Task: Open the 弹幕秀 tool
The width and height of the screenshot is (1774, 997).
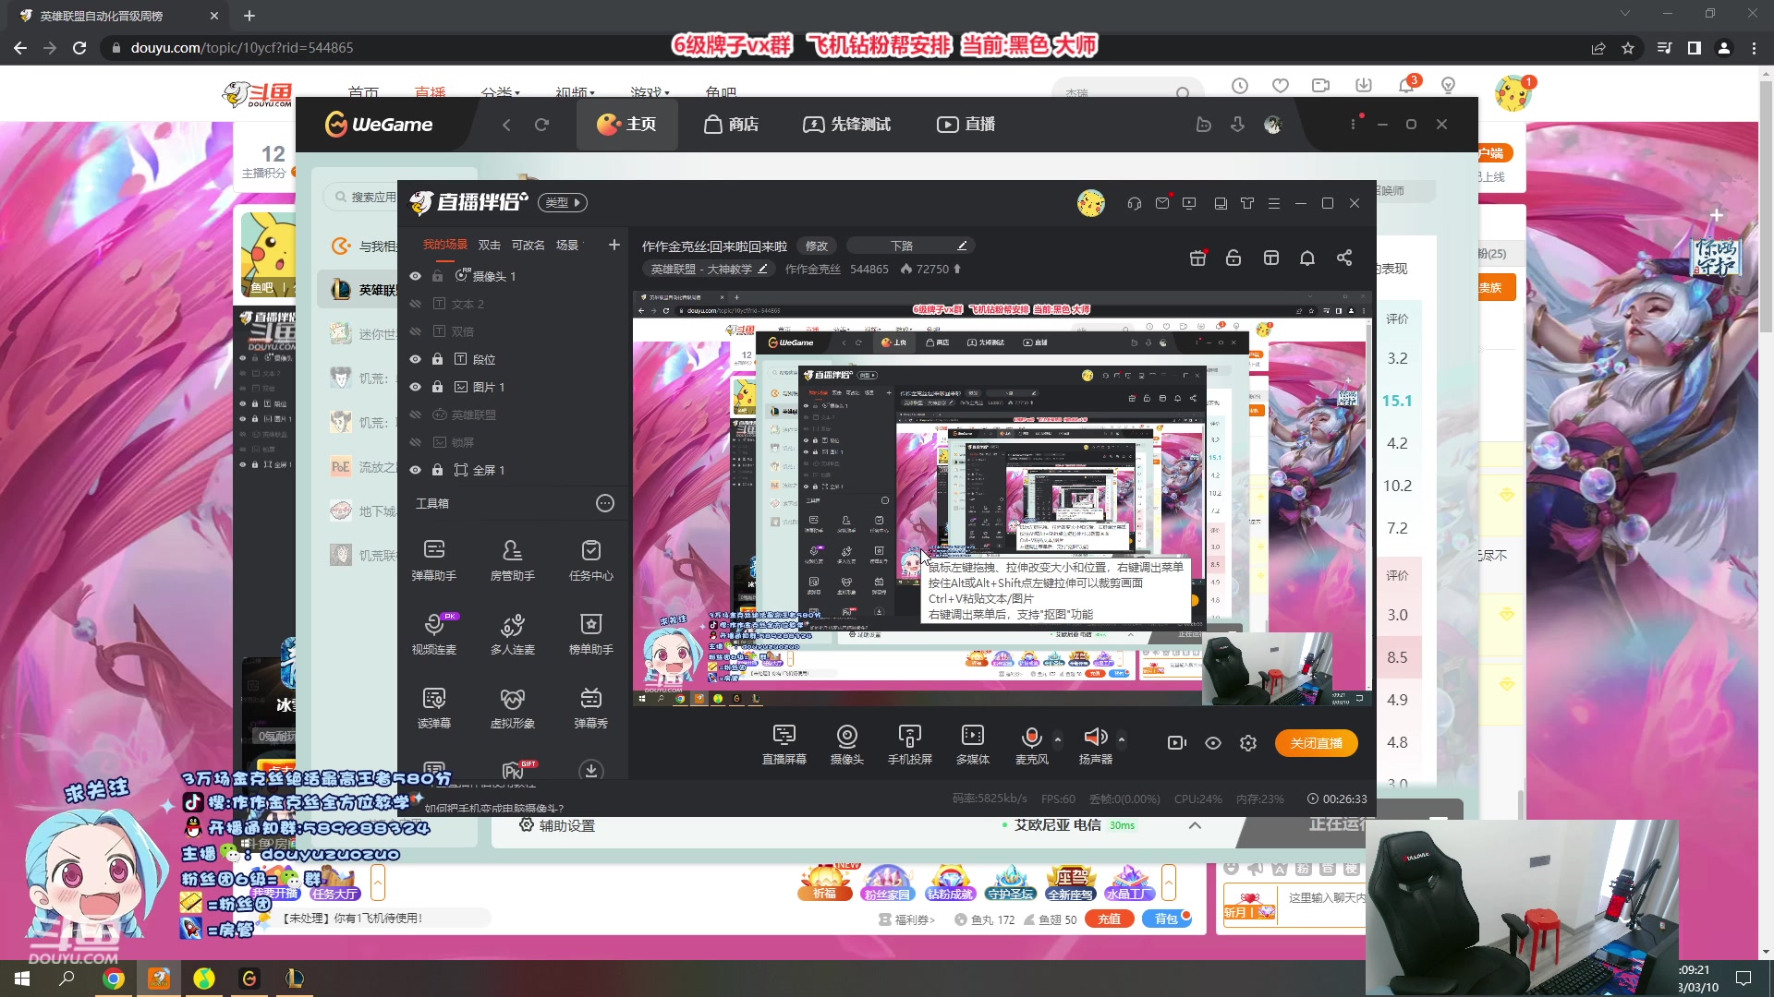Action: coord(590,707)
